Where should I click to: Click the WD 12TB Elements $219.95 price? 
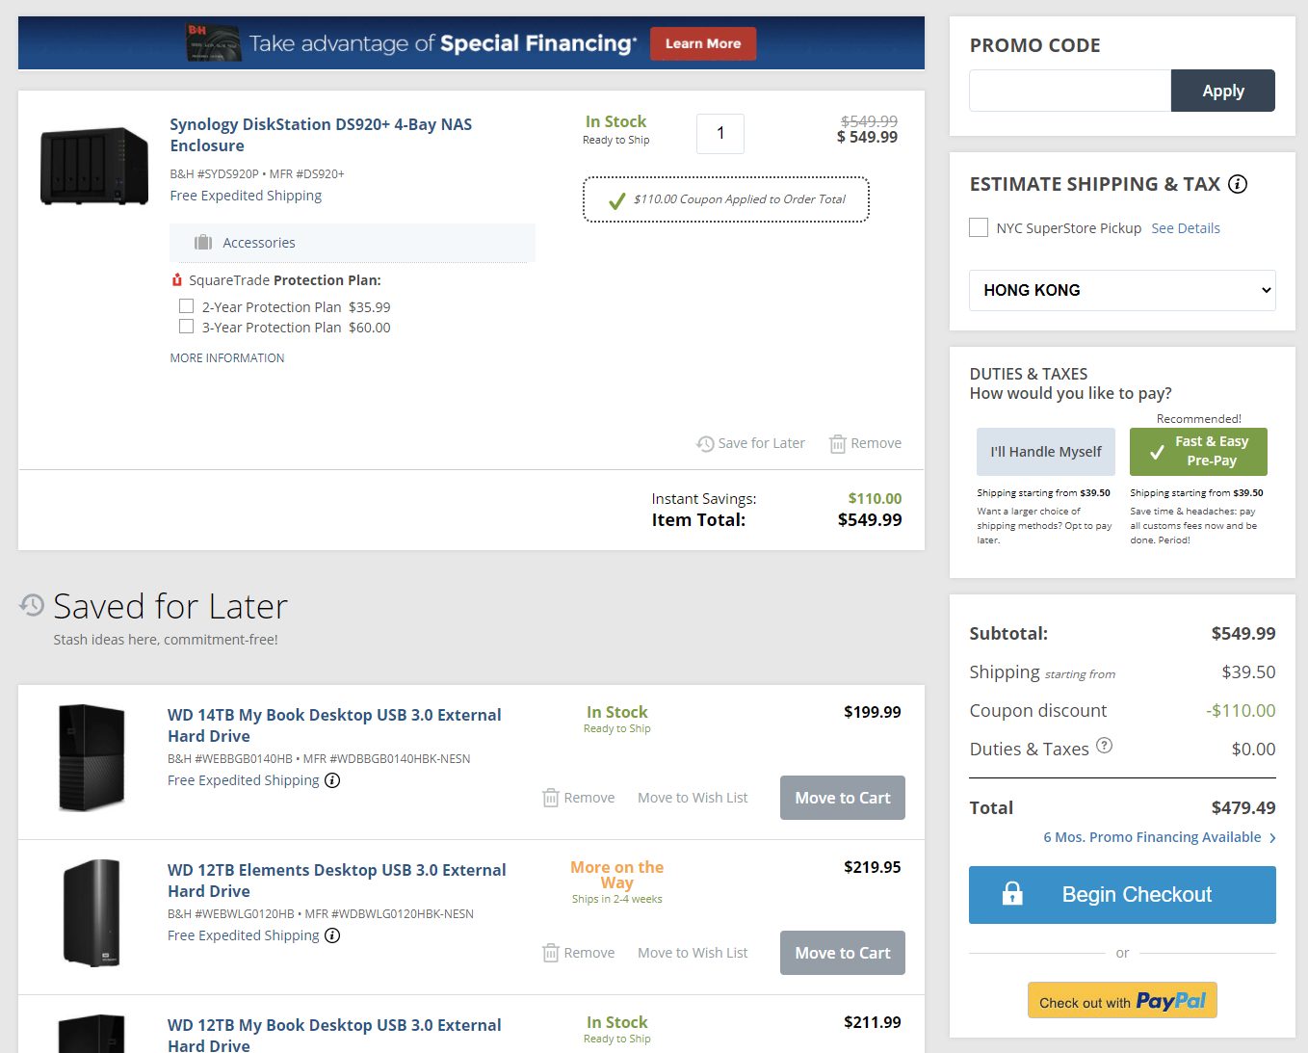pos(873,867)
